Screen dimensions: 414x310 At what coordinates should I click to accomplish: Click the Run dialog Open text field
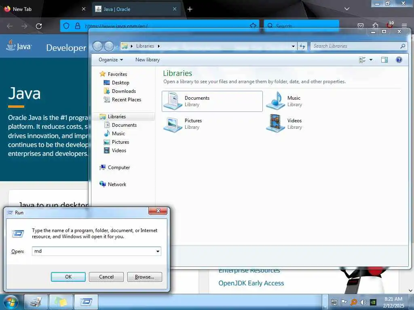93,251
